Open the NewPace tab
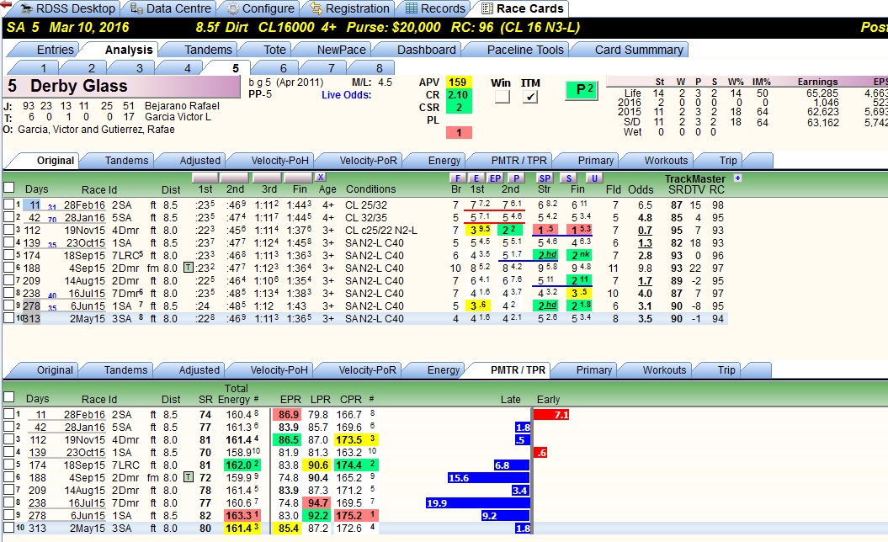This screenshot has height=542, width=888. click(x=342, y=50)
